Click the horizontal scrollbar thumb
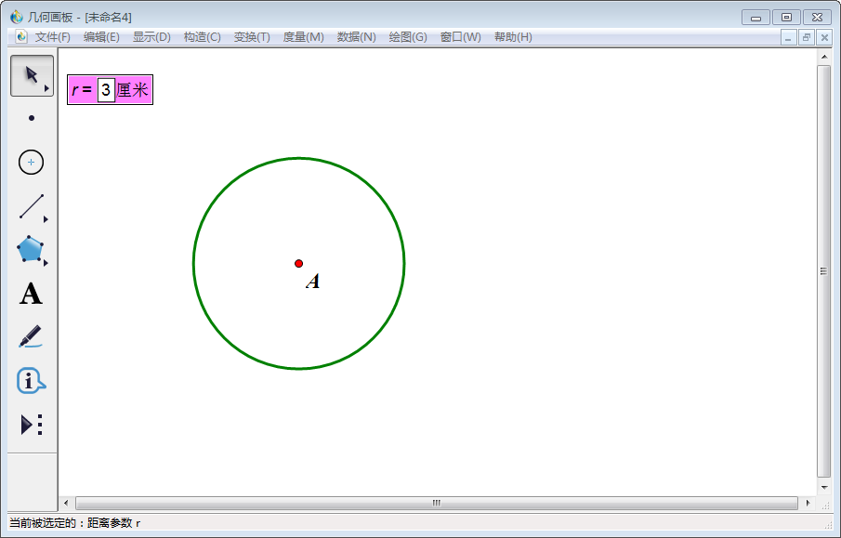The width and height of the screenshot is (841, 538). tap(437, 503)
